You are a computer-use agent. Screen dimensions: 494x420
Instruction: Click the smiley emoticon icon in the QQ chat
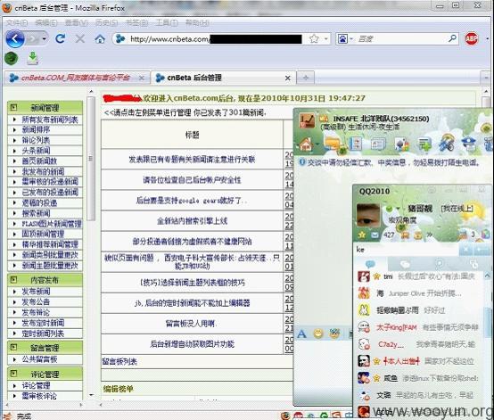318,333
